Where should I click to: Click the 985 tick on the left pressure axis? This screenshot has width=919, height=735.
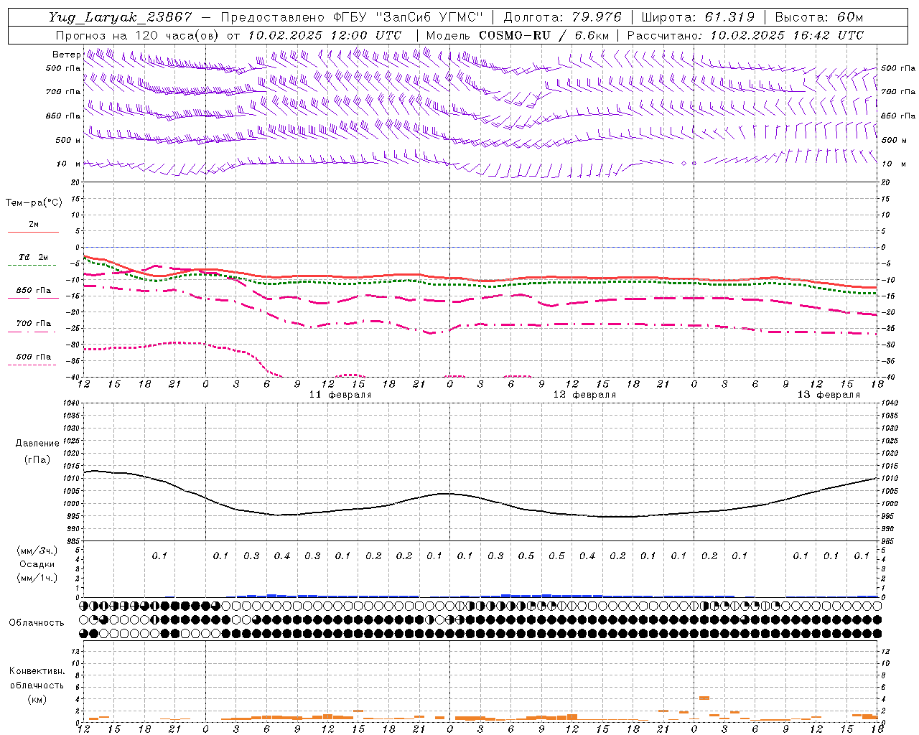pyautogui.click(x=73, y=541)
